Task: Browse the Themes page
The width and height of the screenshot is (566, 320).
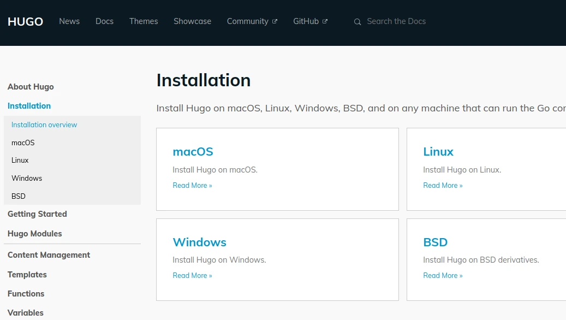Action: point(144,21)
